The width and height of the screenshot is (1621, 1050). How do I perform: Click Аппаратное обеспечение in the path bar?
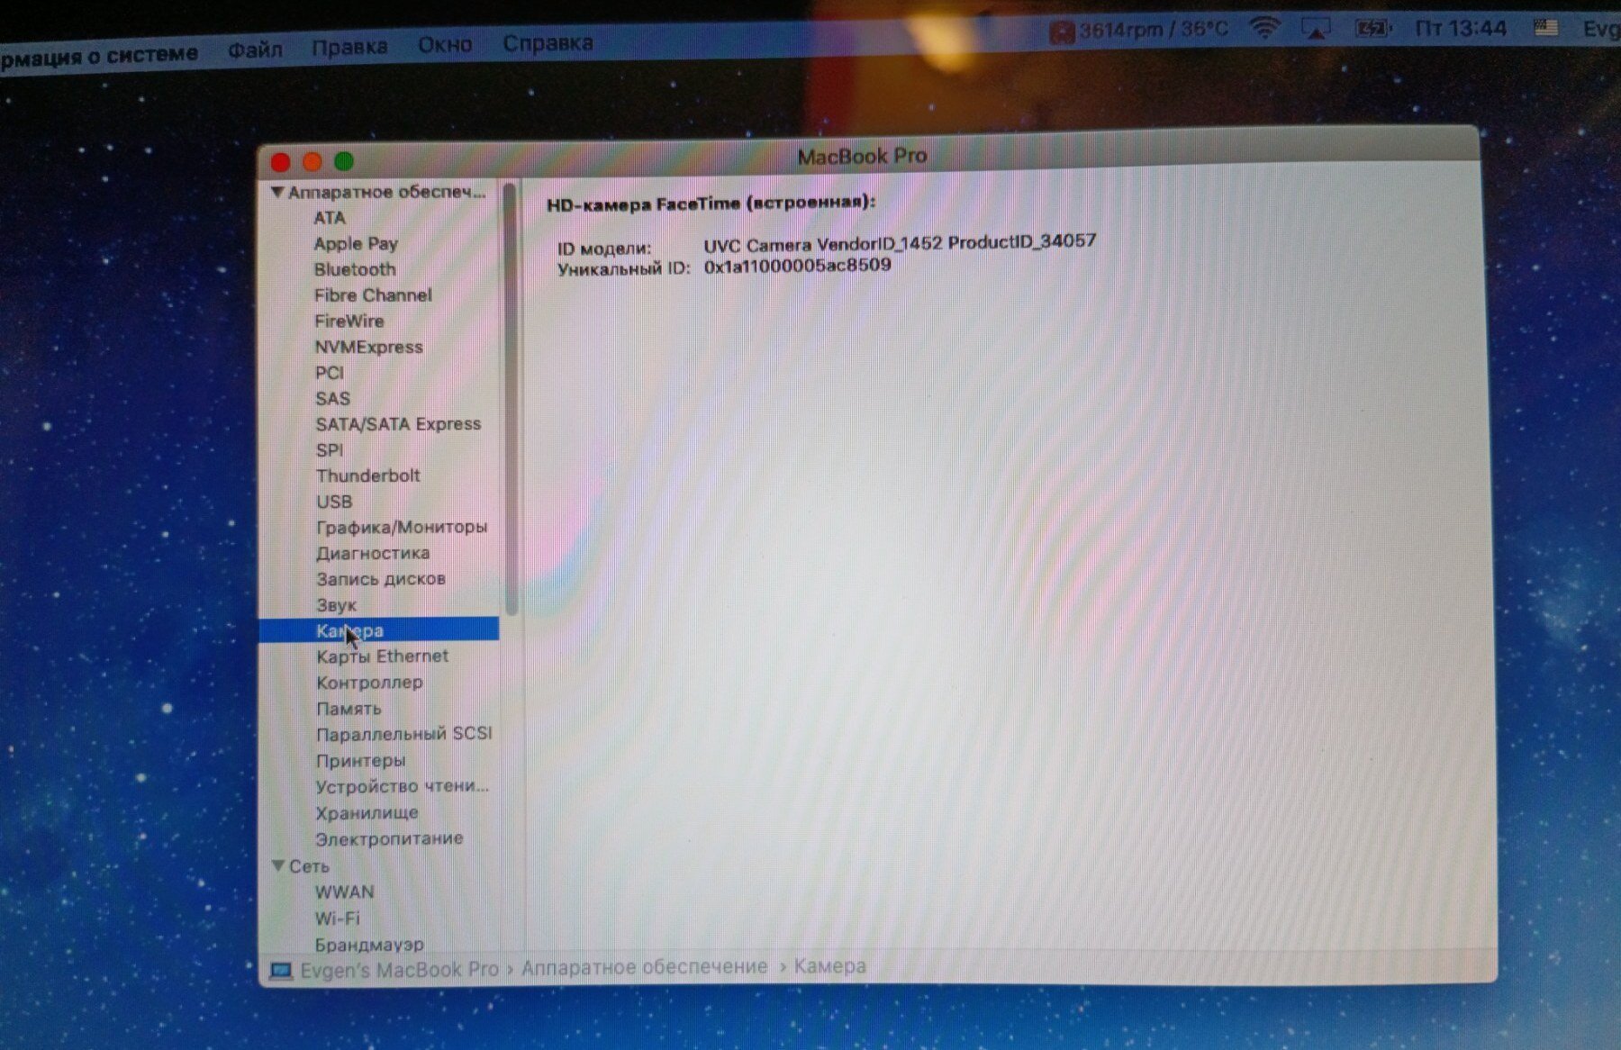(x=644, y=967)
